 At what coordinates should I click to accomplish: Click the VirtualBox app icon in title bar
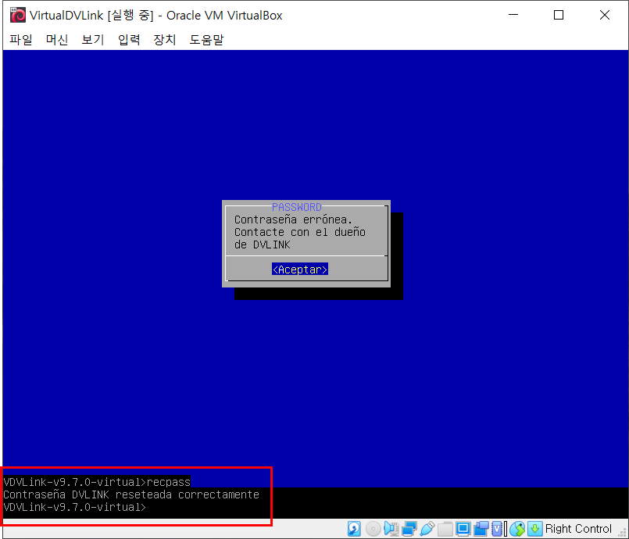point(18,15)
